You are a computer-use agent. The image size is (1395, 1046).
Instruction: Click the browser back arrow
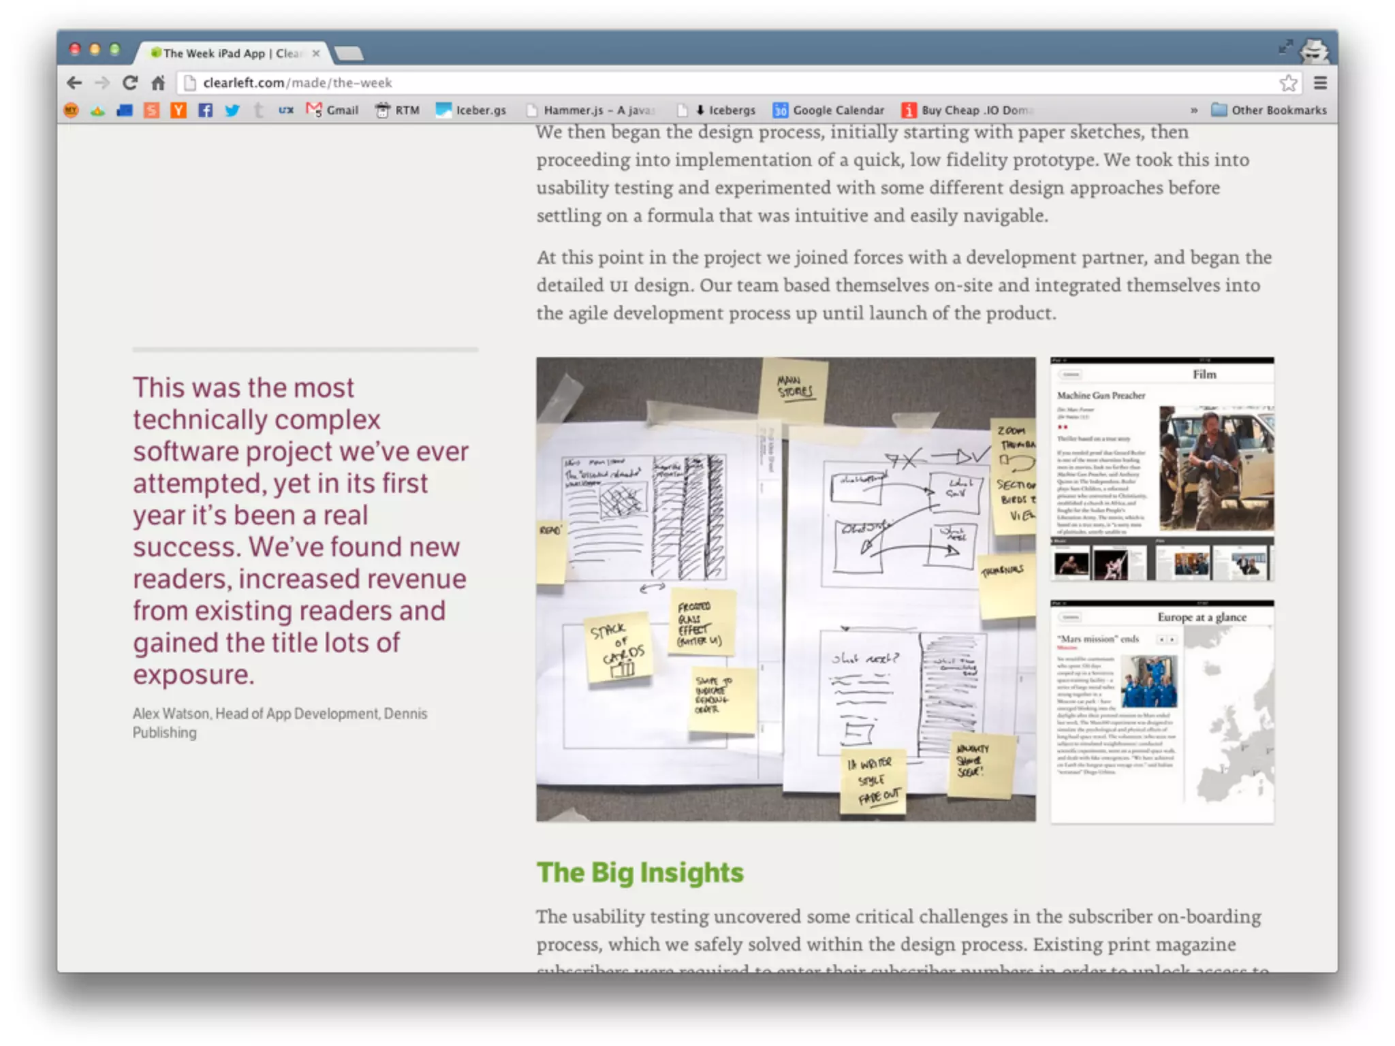(74, 83)
